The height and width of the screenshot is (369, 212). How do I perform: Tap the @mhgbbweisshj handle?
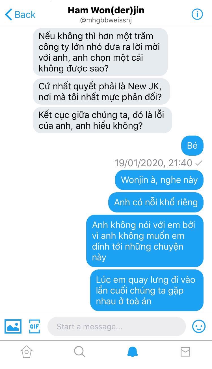[x=106, y=20]
